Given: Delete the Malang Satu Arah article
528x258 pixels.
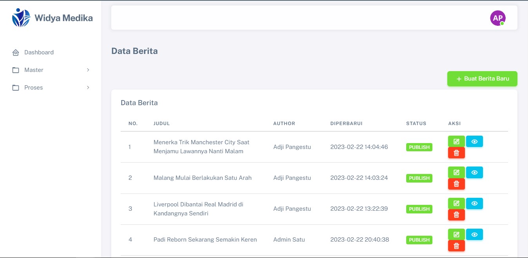Looking at the screenshot, I should [x=456, y=184].
